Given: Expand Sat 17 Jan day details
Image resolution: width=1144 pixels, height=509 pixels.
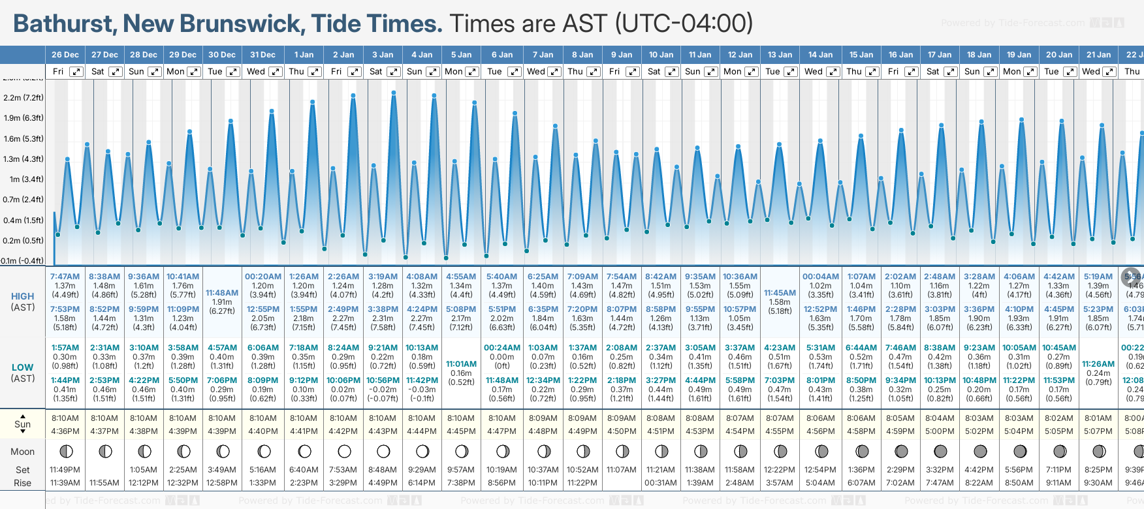Looking at the screenshot, I should coord(951,72).
